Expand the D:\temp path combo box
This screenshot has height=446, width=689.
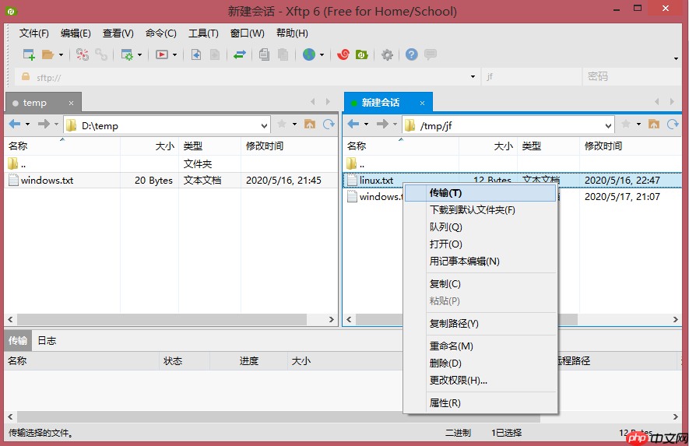click(264, 126)
